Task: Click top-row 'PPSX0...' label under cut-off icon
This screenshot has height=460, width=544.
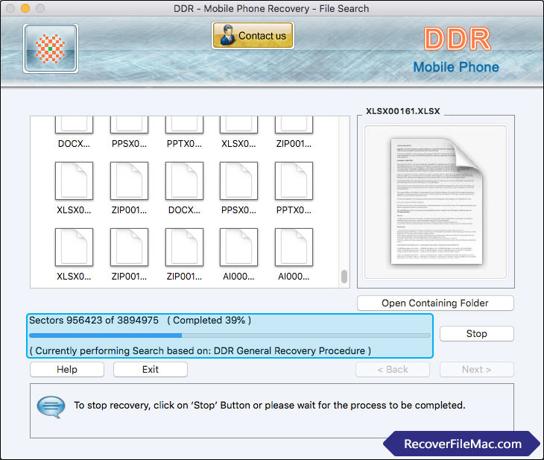Action: click(x=129, y=144)
